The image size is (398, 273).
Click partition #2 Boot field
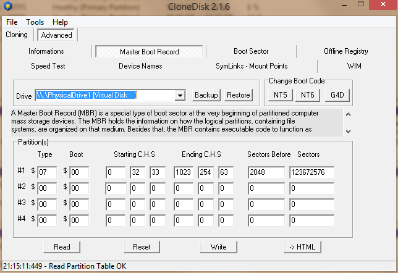coord(79,188)
